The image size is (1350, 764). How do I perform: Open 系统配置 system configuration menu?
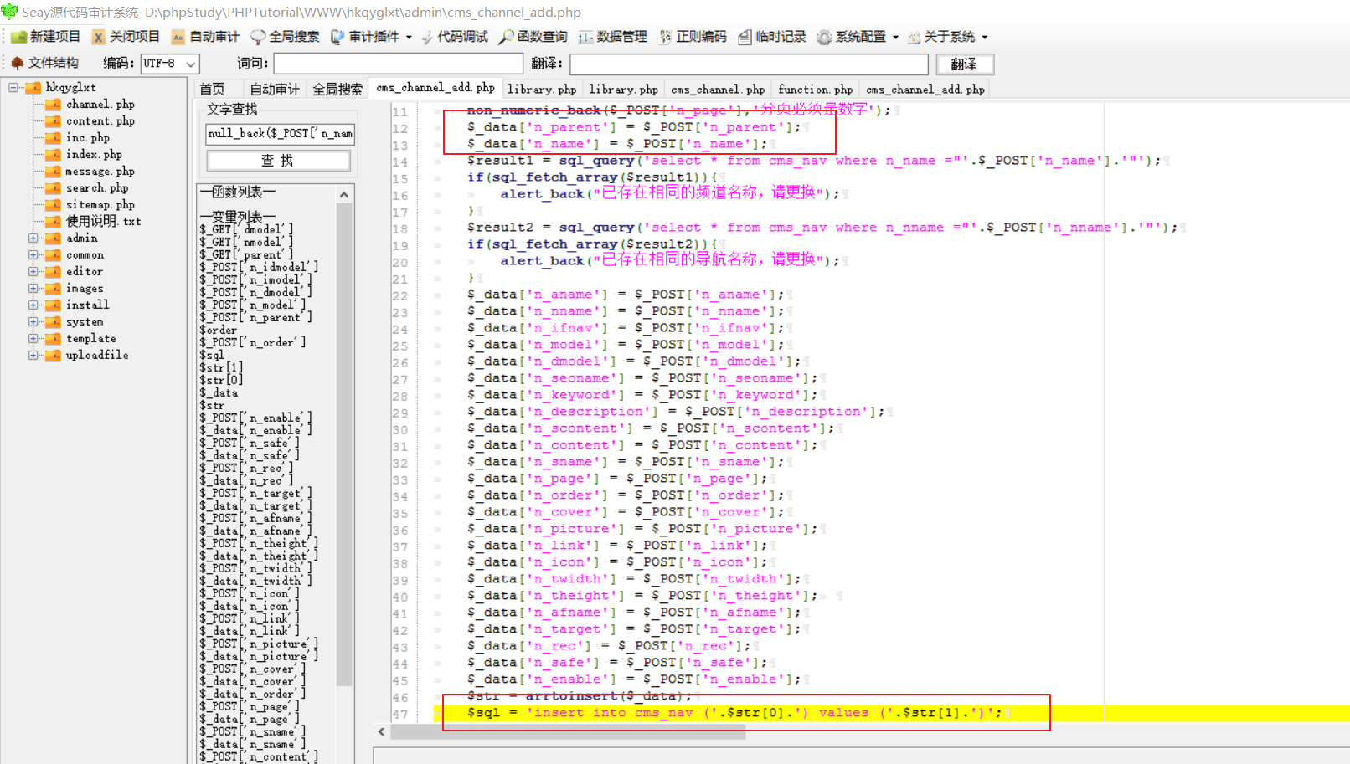point(858,37)
